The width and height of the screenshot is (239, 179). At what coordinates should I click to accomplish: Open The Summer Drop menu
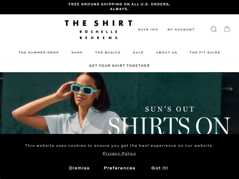point(39,53)
